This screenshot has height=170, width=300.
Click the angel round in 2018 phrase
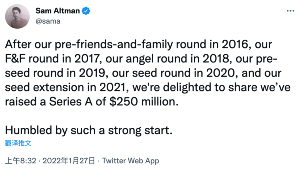pos(177,59)
